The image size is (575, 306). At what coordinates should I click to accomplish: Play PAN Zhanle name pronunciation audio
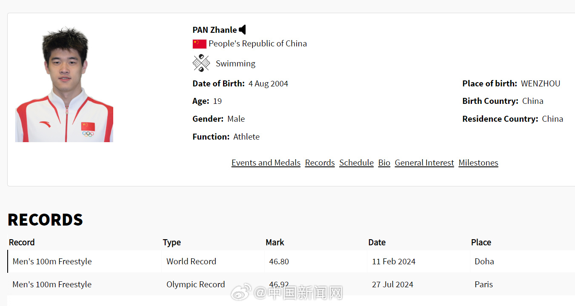coord(243,30)
